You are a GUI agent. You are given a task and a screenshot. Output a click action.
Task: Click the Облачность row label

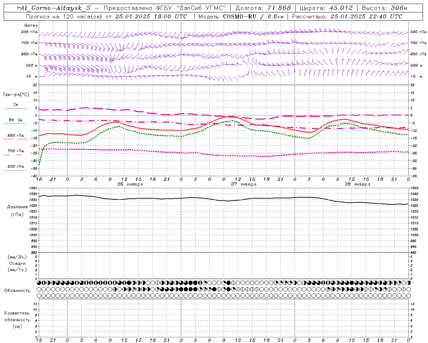pos(17,291)
